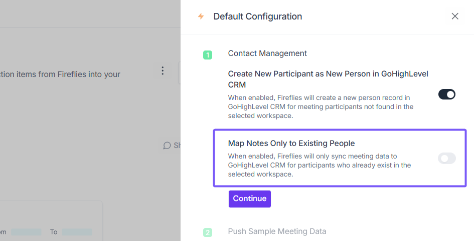Click the step 2 number badge
This screenshot has height=241, width=474.
click(x=208, y=232)
